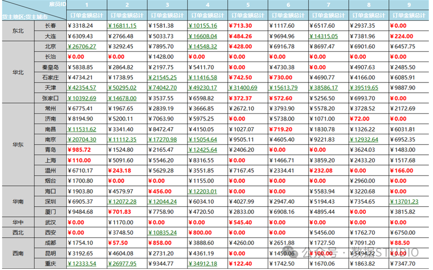Screen dimensions: 433x270
Task: Click the red ¥545.40 value in 武汉 row
Action: pyautogui.click(x=241, y=222)
